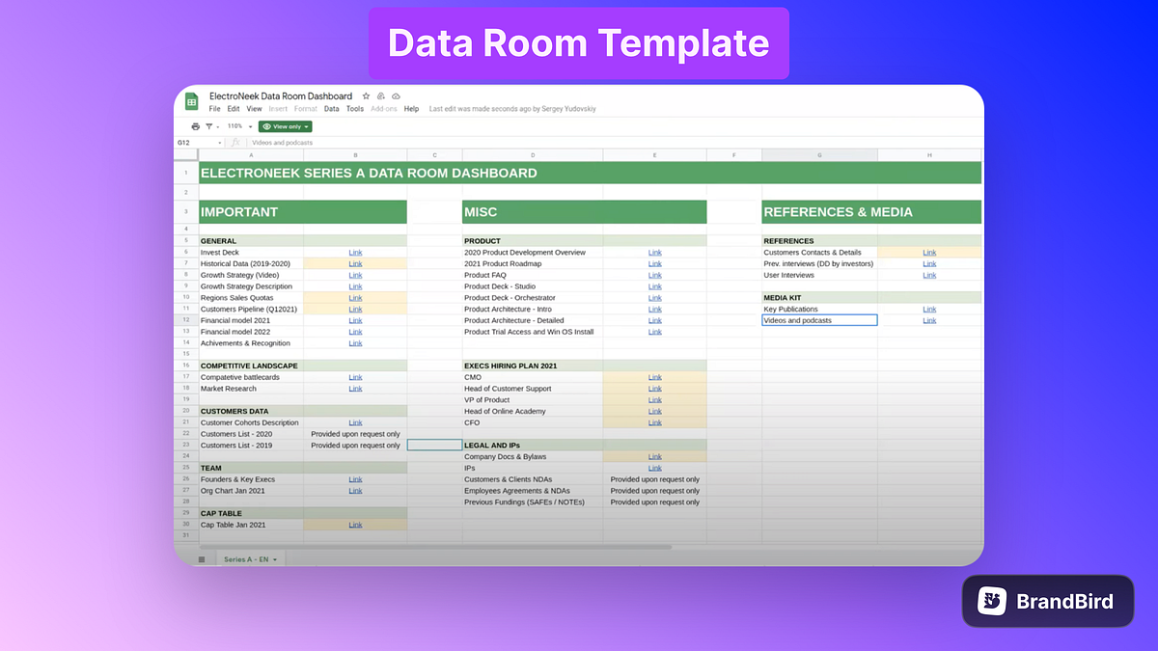1158x651 pixels.
Task: Select row 12 header
Action: pyautogui.click(x=186, y=320)
